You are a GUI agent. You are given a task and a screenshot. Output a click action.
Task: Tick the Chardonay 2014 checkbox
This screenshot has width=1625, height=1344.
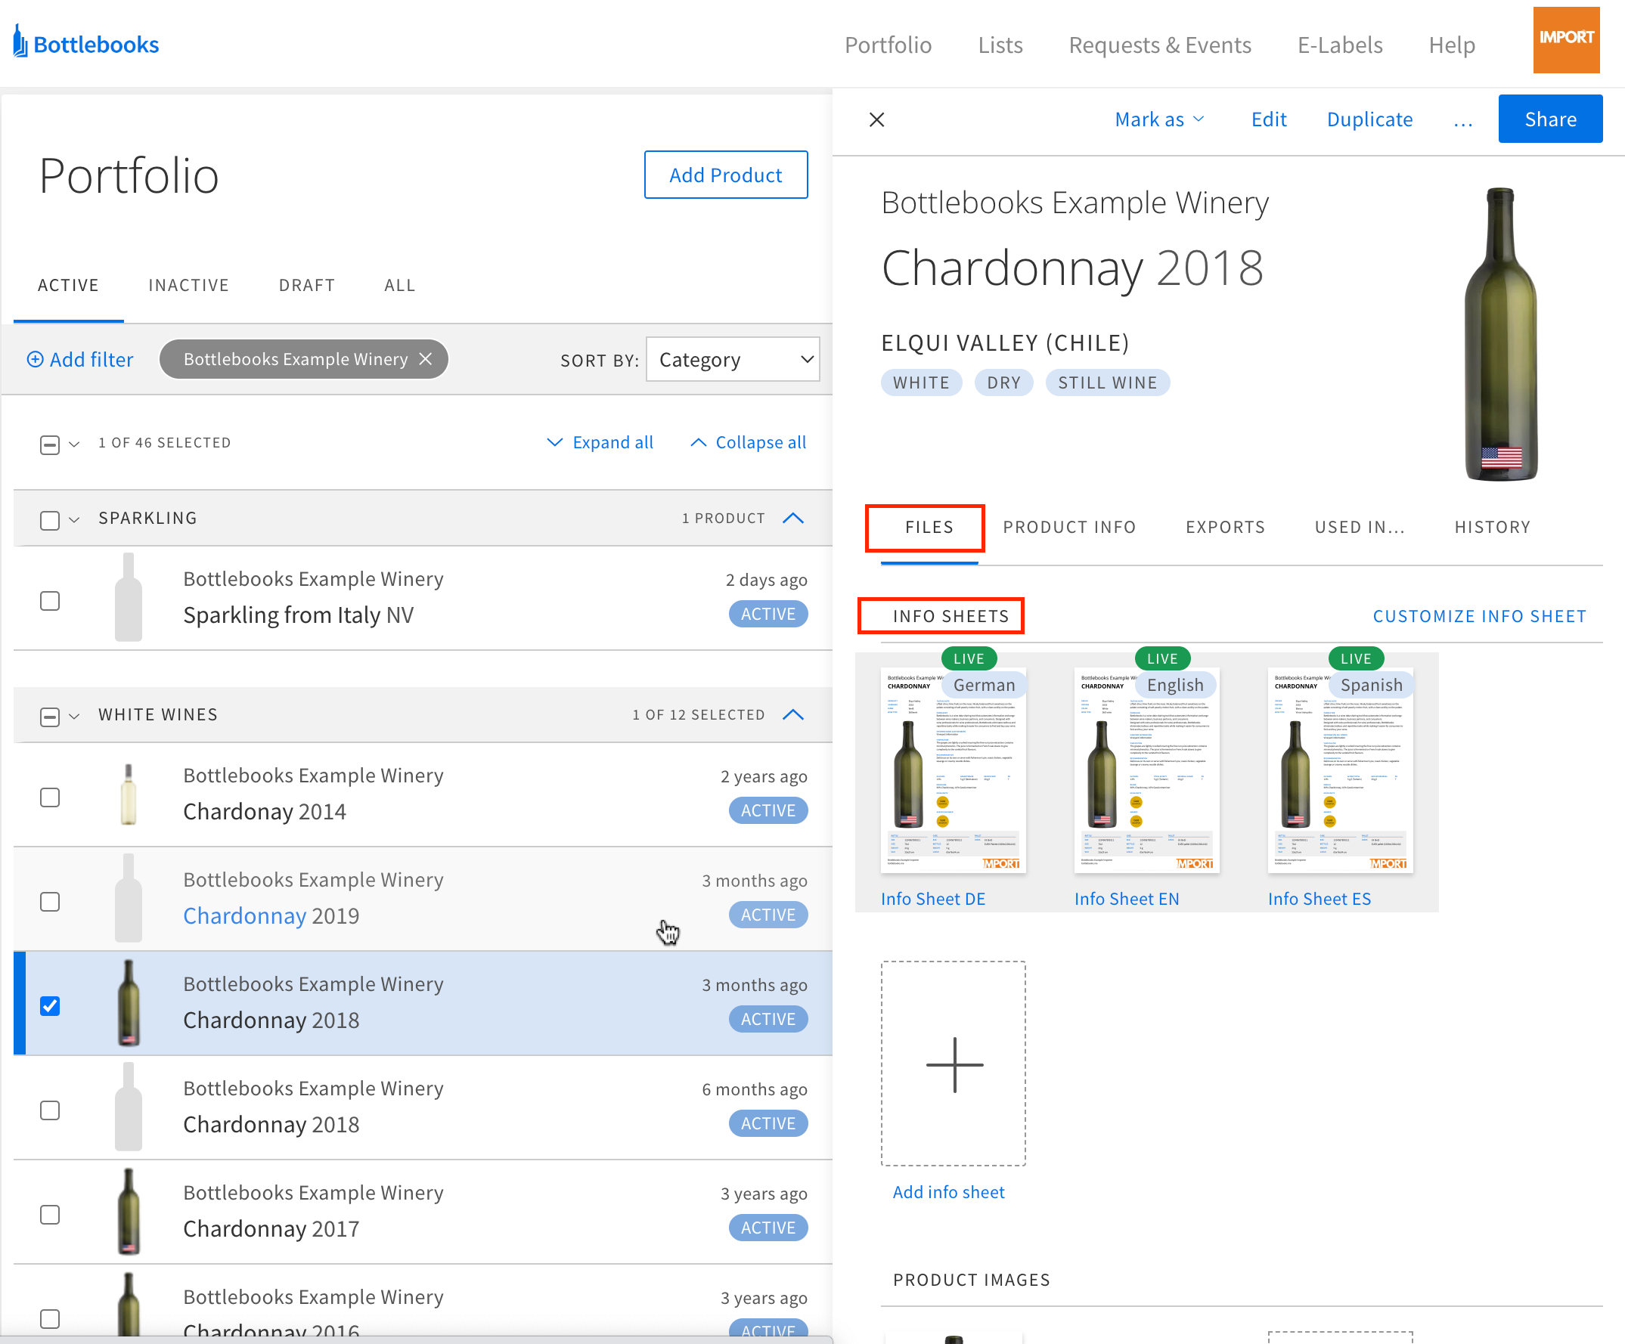[x=49, y=797]
